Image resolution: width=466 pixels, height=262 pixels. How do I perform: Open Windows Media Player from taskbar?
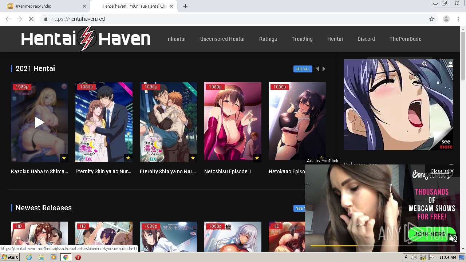pos(54,257)
